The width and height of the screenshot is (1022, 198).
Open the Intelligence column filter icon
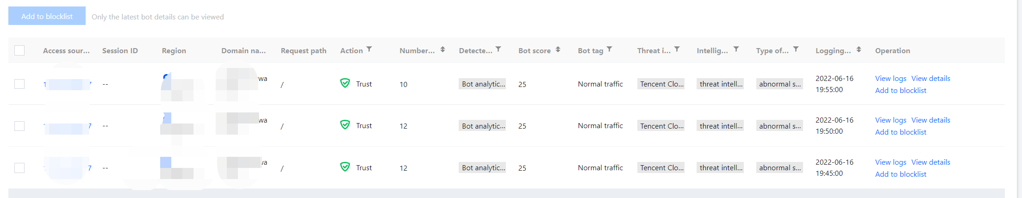click(736, 49)
